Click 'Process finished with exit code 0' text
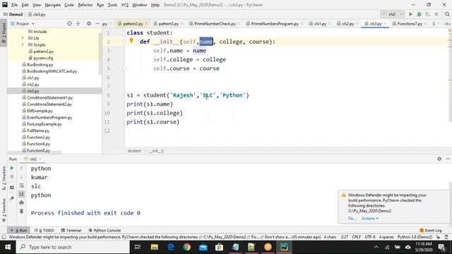The height and width of the screenshot is (254, 452). coord(85,213)
